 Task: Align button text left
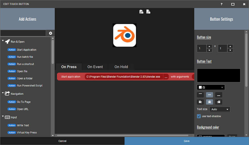[x=200, y=102]
